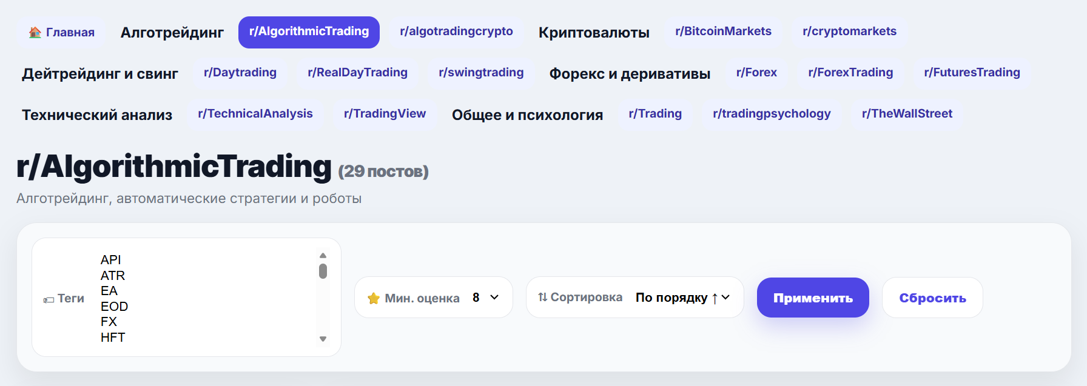1087x386 pixels.
Task: Open the r/BitcoinMarkets tab
Action: click(x=723, y=32)
